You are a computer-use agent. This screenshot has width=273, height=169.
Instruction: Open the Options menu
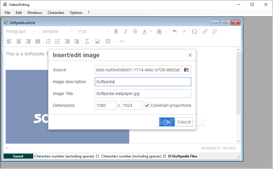[76, 13]
